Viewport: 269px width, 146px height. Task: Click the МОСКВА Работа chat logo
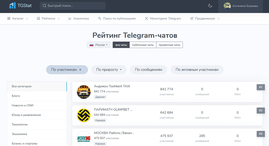pos(83,139)
